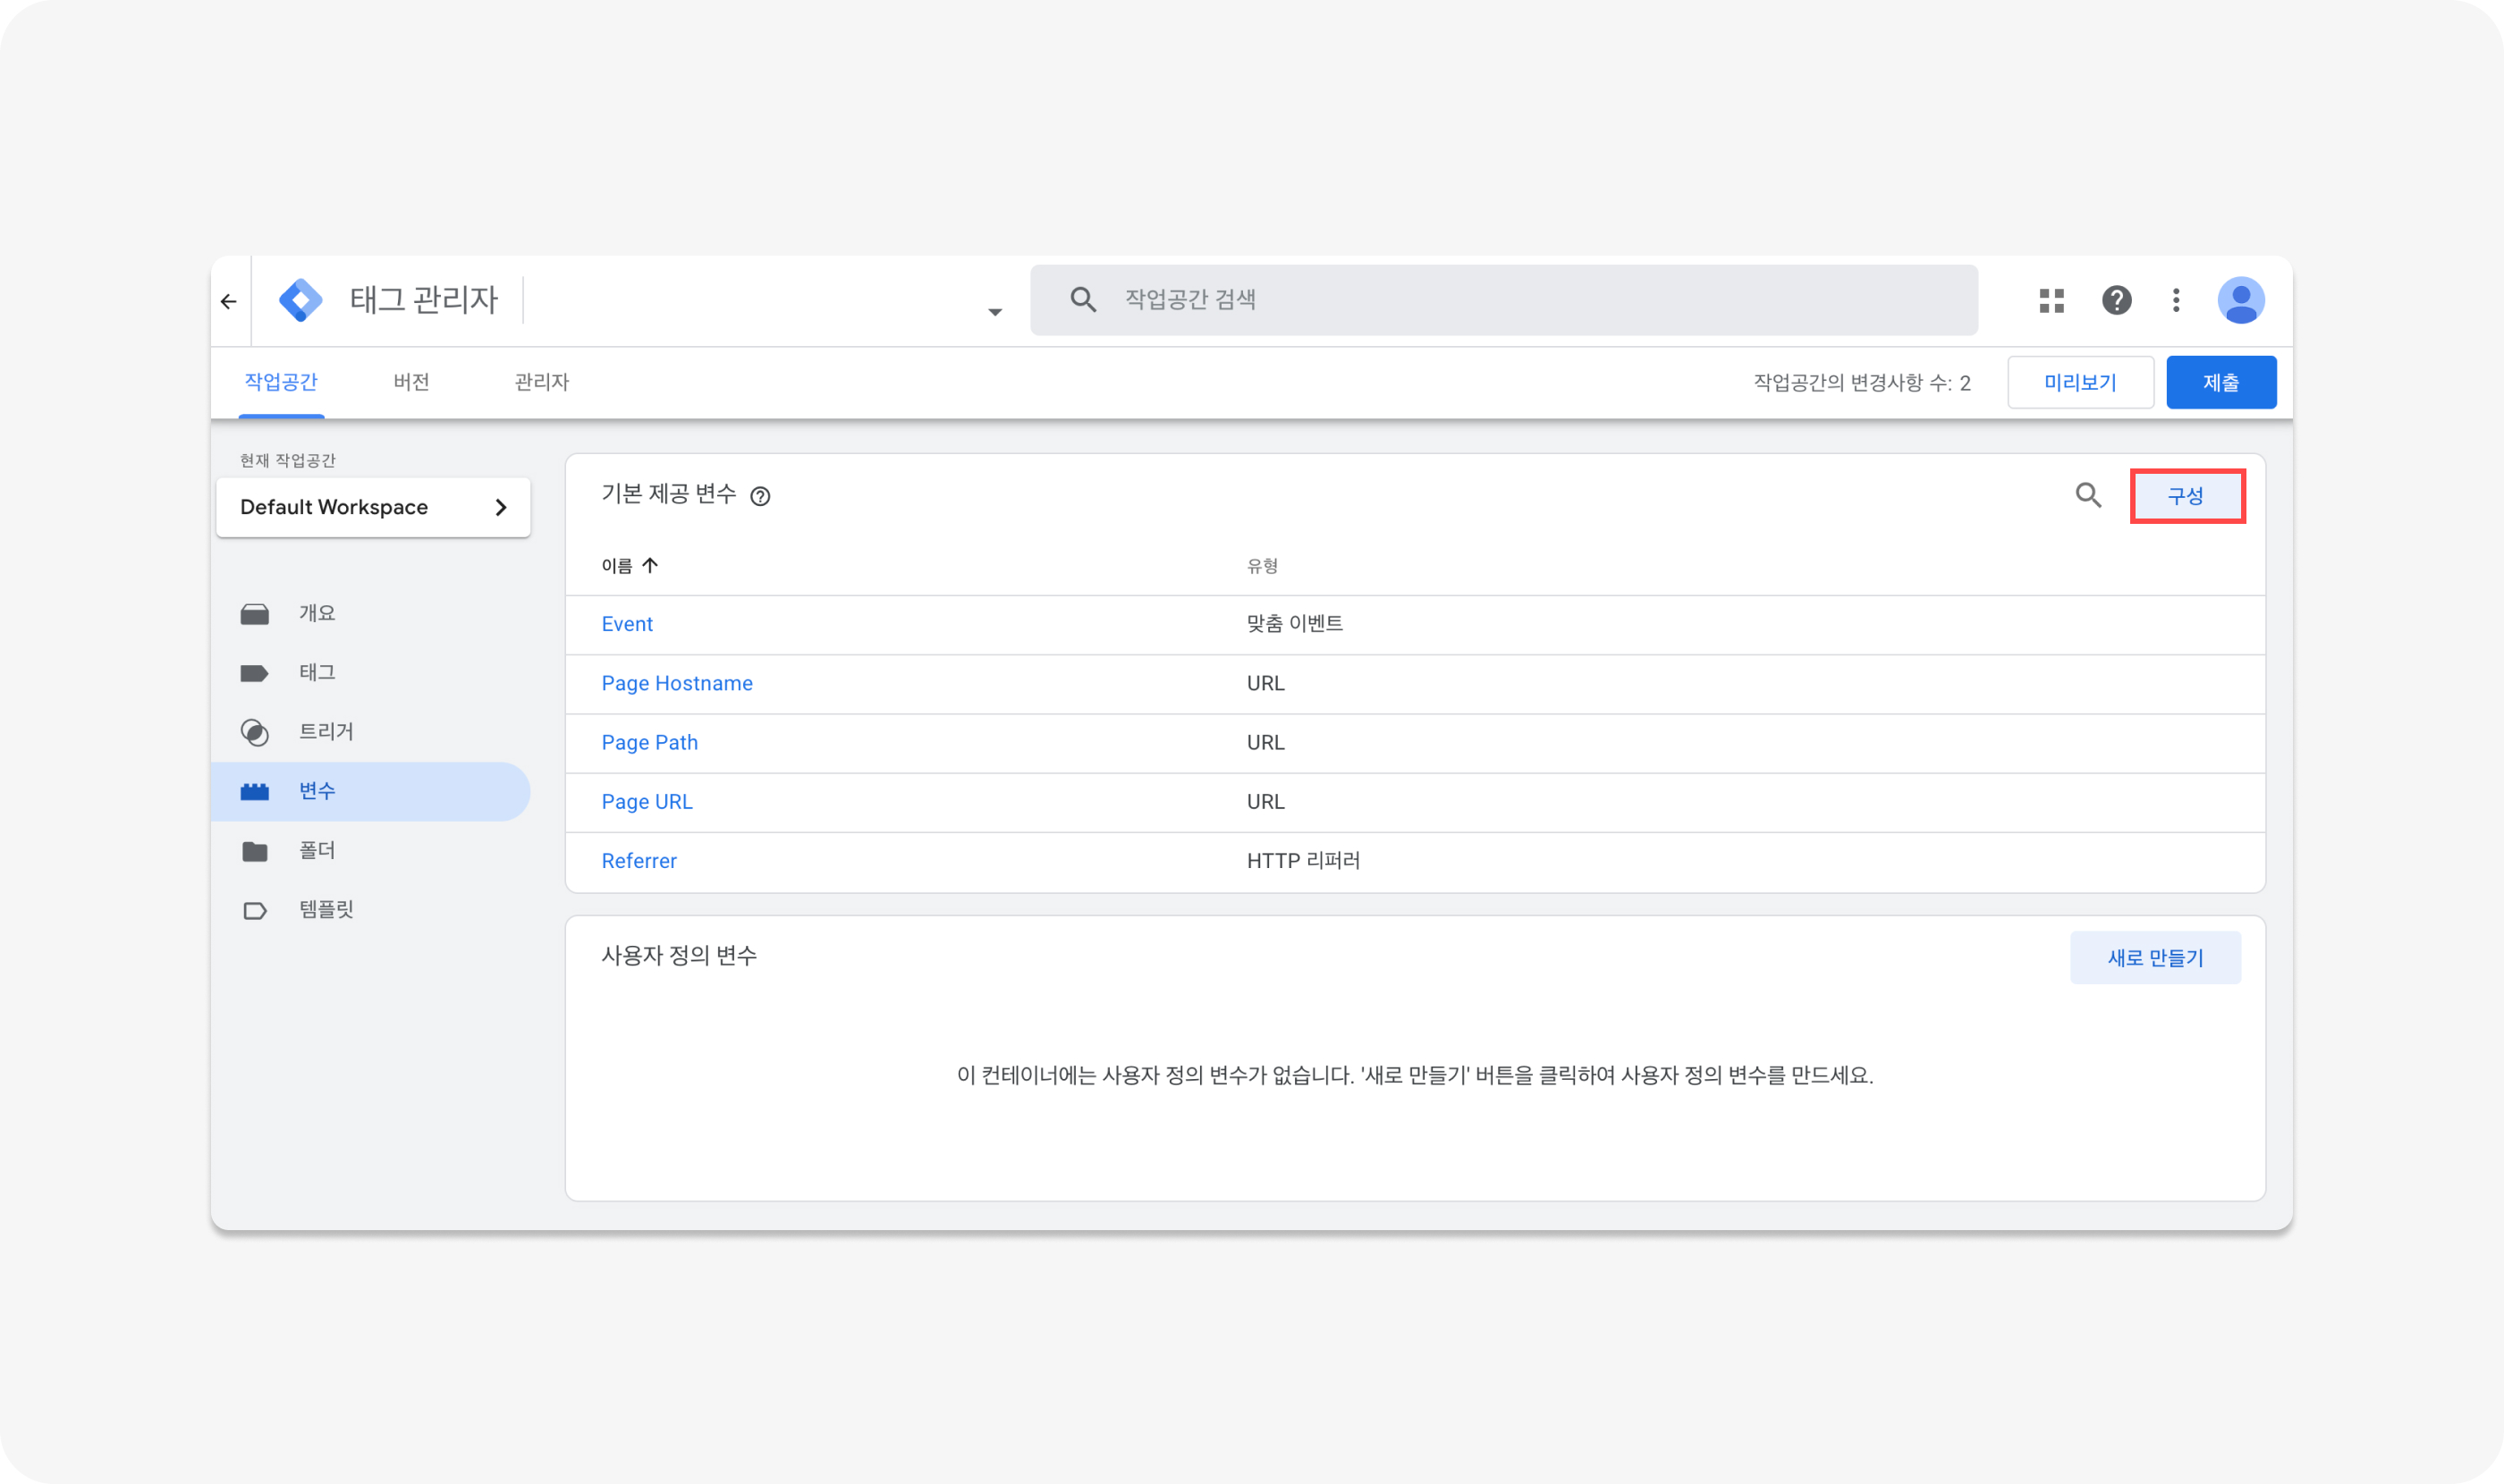
Task: Open the three-dot more options menu
Action: [2176, 300]
